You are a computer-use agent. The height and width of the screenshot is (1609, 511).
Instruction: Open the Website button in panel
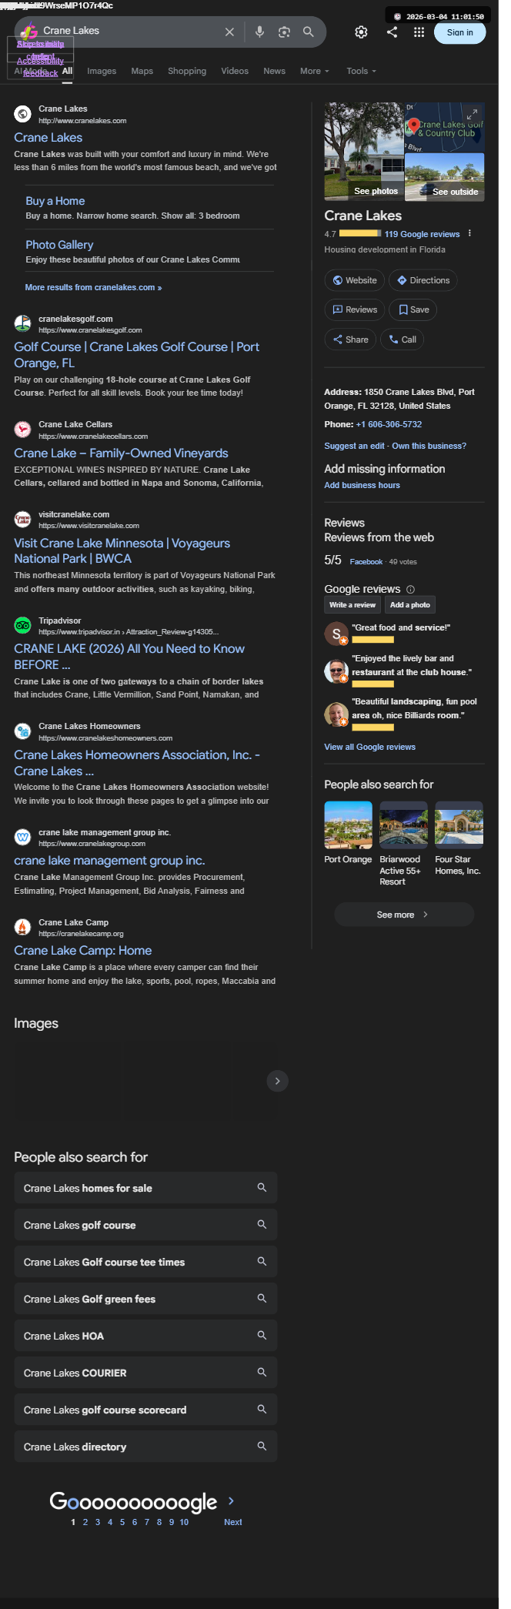pos(355,280)
